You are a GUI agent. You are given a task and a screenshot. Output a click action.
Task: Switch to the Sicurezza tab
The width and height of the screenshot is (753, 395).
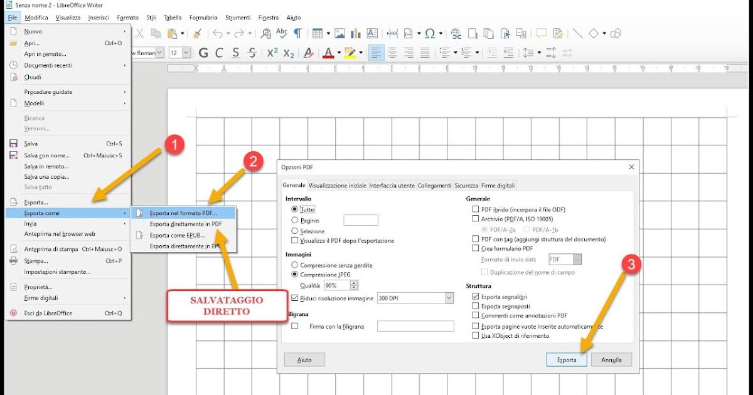[466, 185]
